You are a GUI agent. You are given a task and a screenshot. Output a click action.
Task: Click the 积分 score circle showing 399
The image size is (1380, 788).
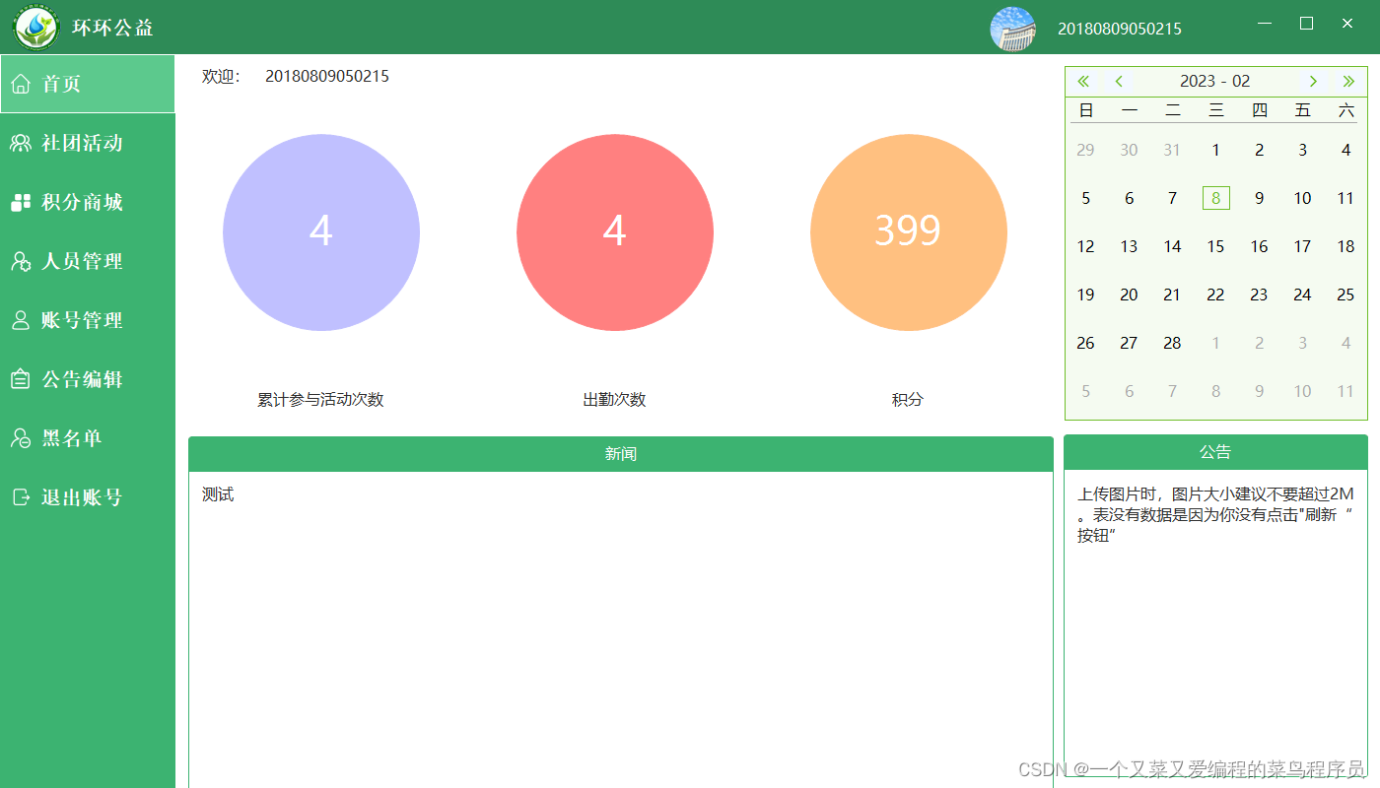908,231
